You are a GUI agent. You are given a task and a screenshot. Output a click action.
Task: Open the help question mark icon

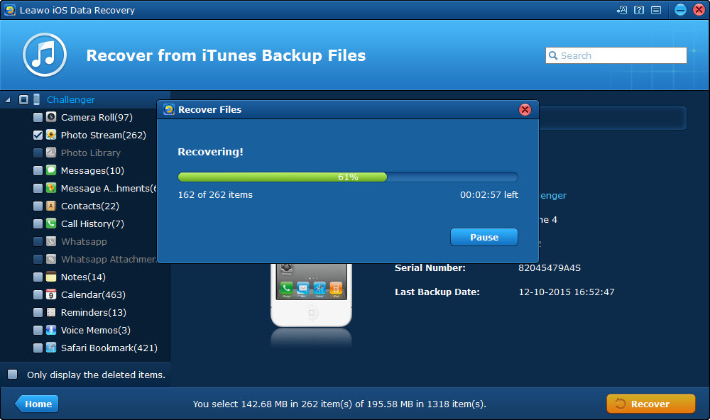pyautogui.click(x=639, y=10)
